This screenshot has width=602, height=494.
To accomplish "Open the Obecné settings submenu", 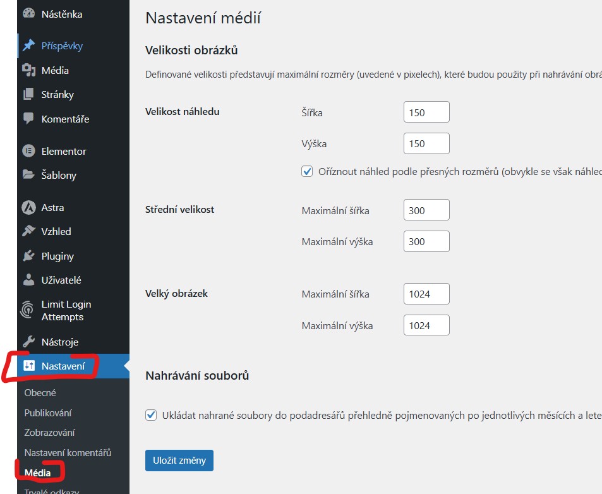I will [40, 392].
